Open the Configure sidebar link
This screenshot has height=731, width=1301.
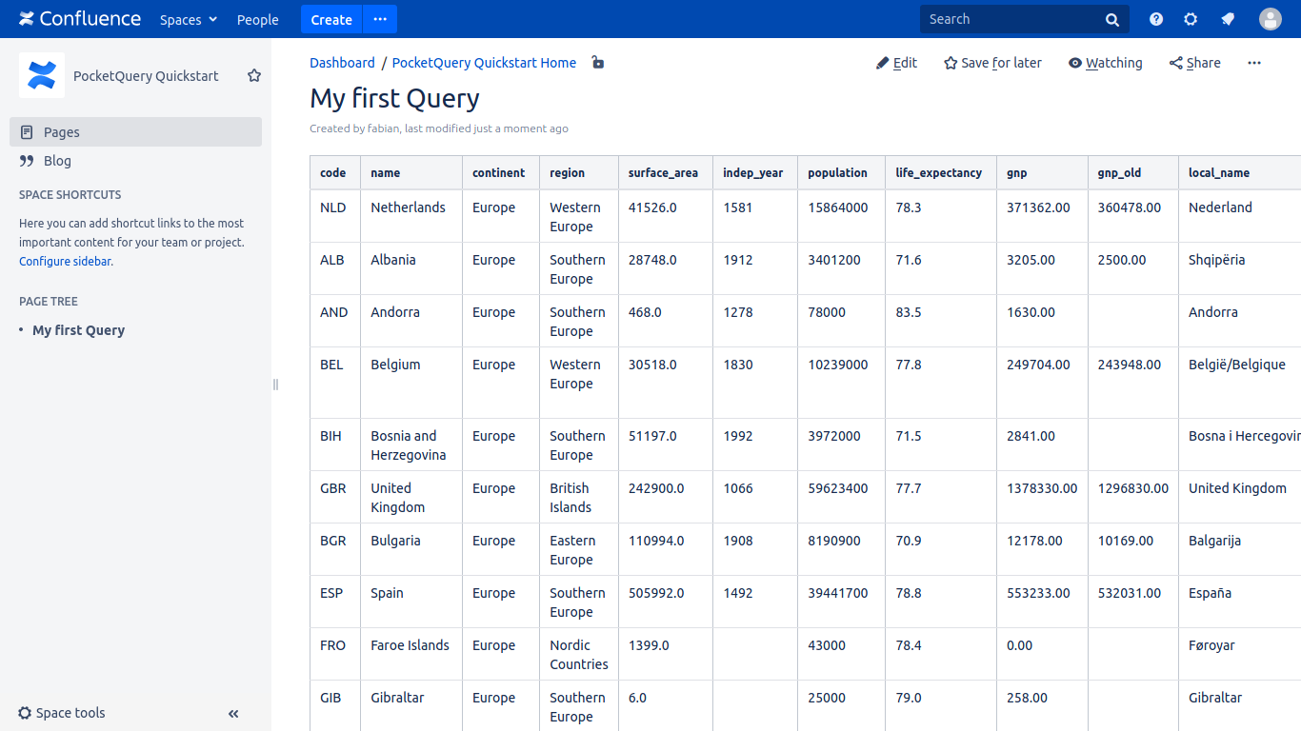click(x=65, y=261)
